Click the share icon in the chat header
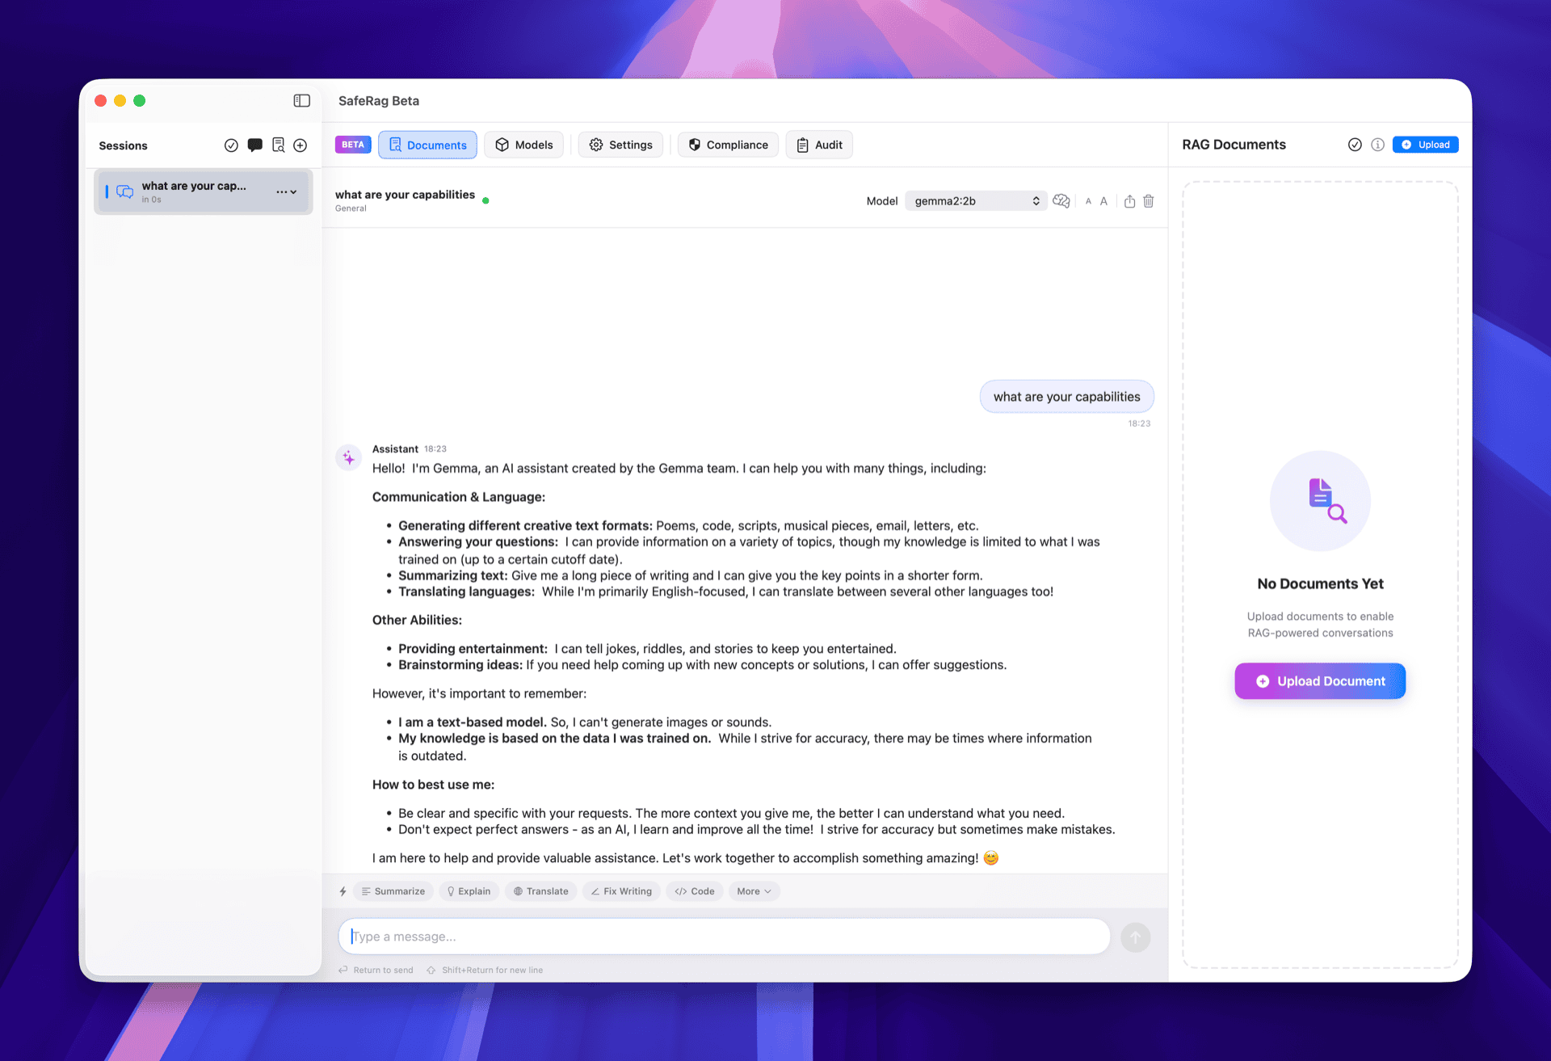 (1129, 201)
